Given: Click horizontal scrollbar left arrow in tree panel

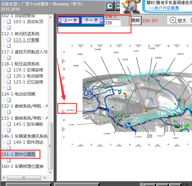Looking at the screenshot, I should coord(4,178).
